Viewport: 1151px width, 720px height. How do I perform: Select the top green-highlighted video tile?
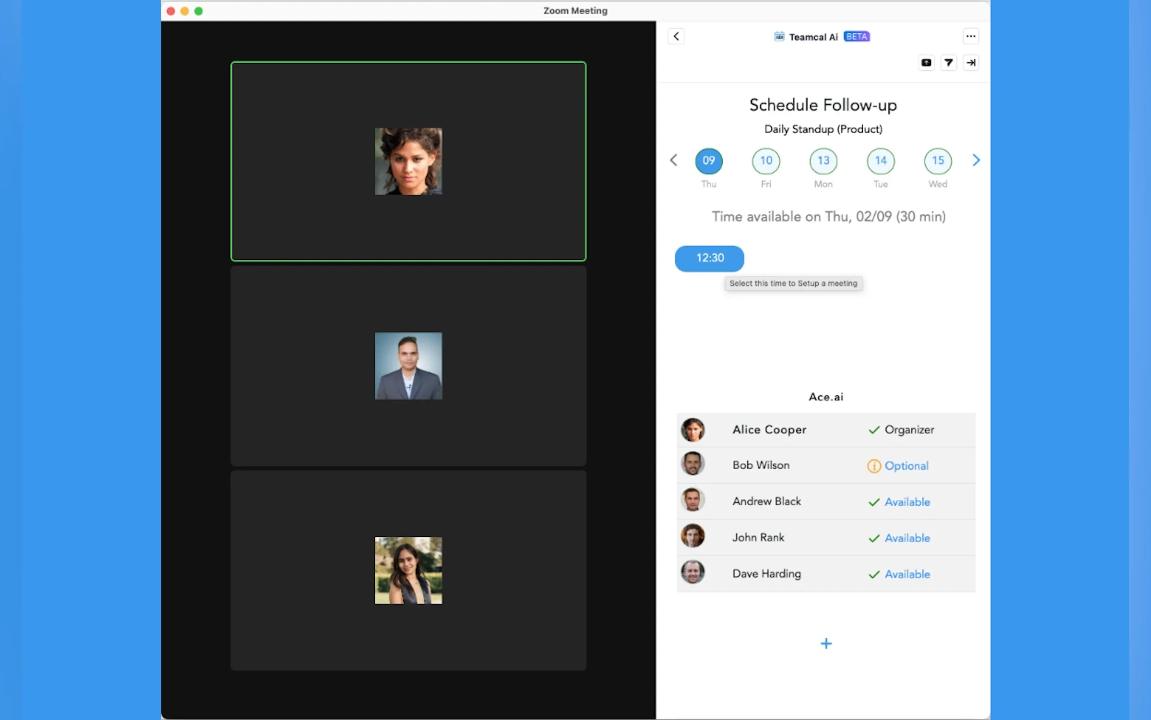[x=408, y=161]
